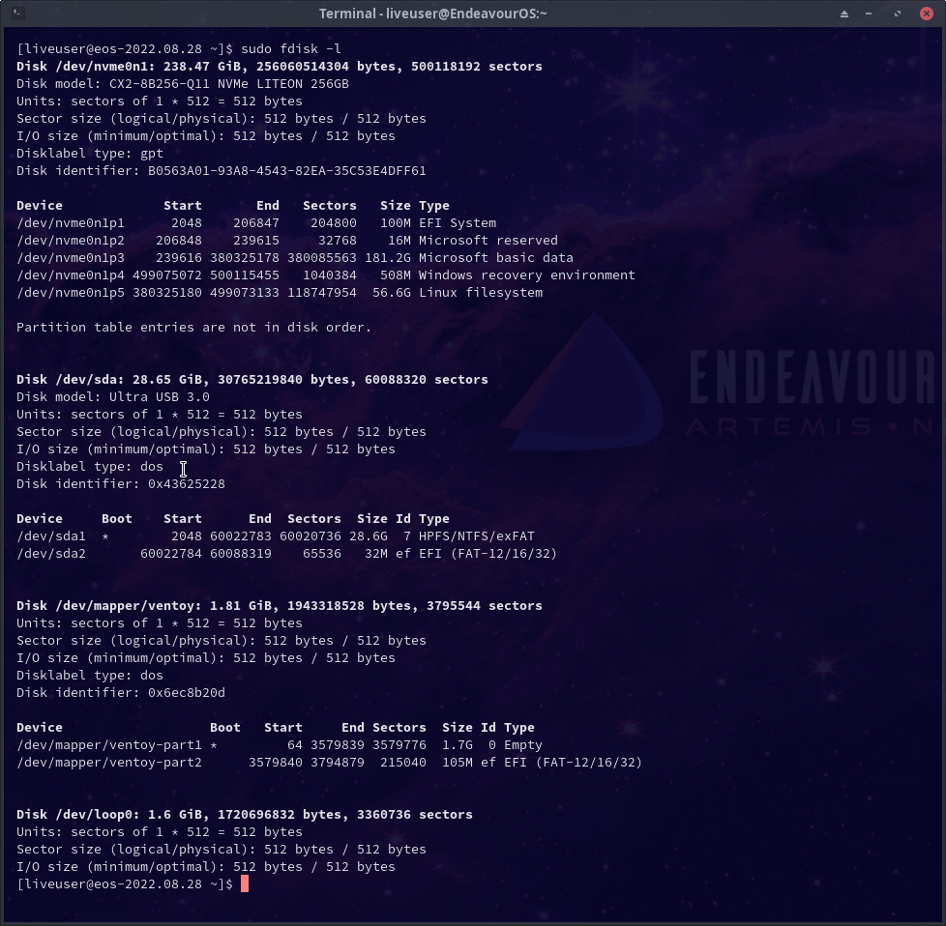Click the /dev/nvme0n1p5 Linux filesystem row
Screen dimensions: 946x926
(279, 292)
